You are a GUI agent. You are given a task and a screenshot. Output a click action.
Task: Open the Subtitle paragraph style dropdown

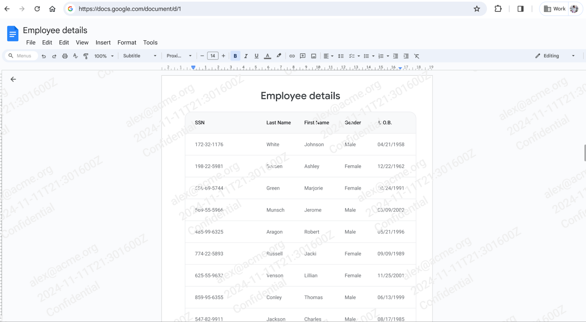140,56
